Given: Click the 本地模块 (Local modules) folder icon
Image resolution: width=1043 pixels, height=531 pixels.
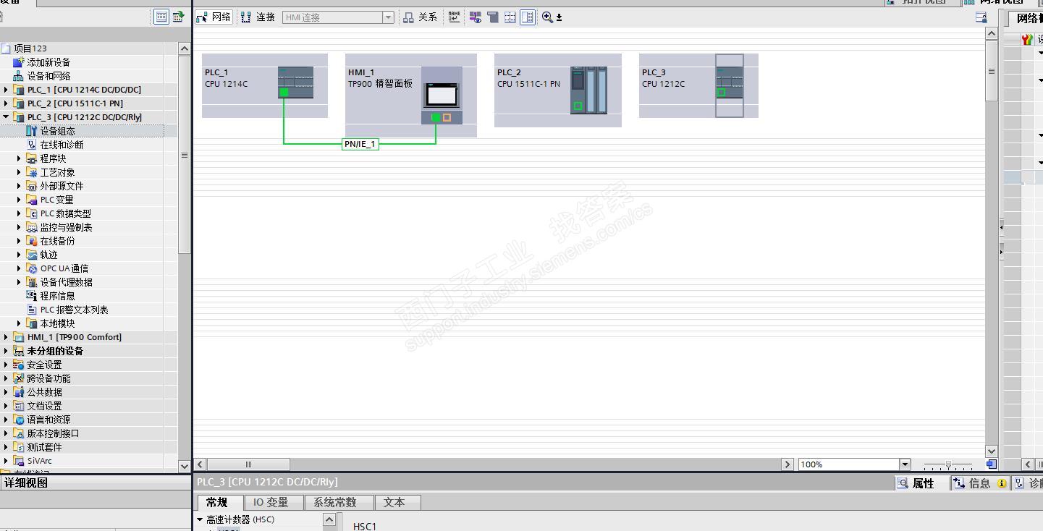Looking at the screenshot, I should tap(32, 323).
